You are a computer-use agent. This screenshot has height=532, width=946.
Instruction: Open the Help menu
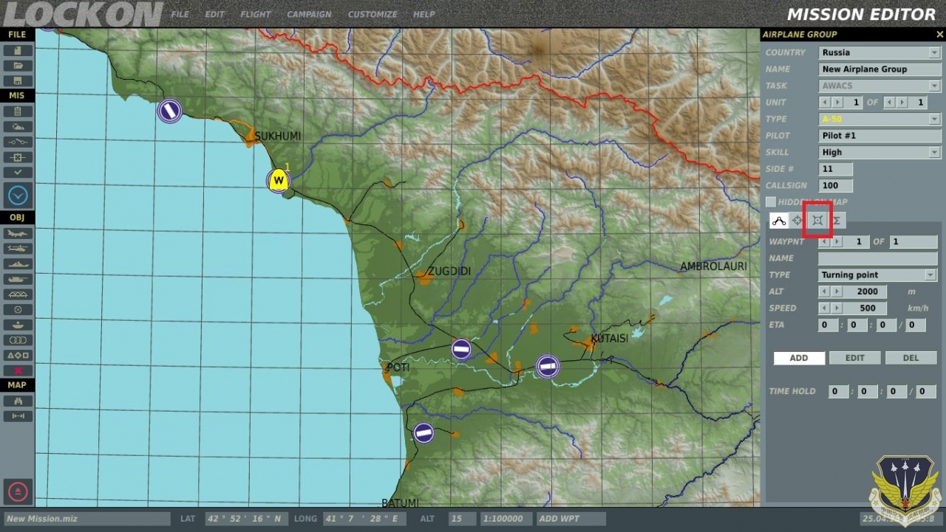tap(424, 14)
